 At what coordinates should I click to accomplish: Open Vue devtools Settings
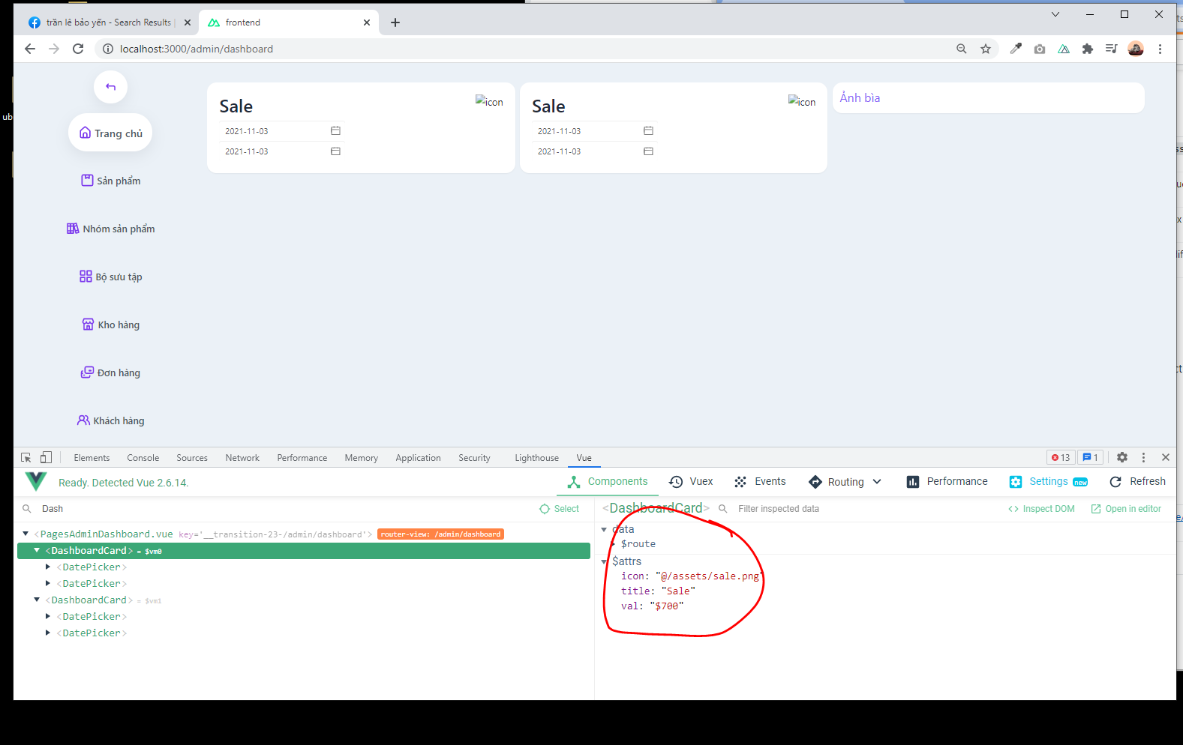[x=1049, y=482]
